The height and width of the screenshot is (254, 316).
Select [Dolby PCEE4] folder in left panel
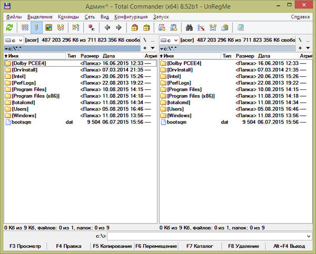tap(80, 63)
